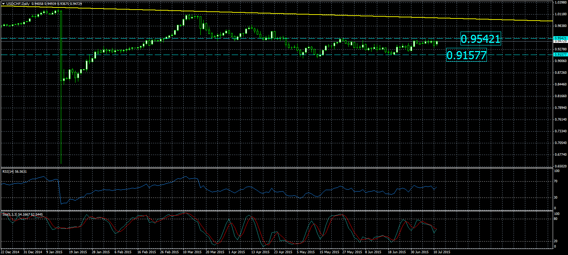Click the 10 Jul 2015 date label
The image size is (568, 255).
(441, 252)
